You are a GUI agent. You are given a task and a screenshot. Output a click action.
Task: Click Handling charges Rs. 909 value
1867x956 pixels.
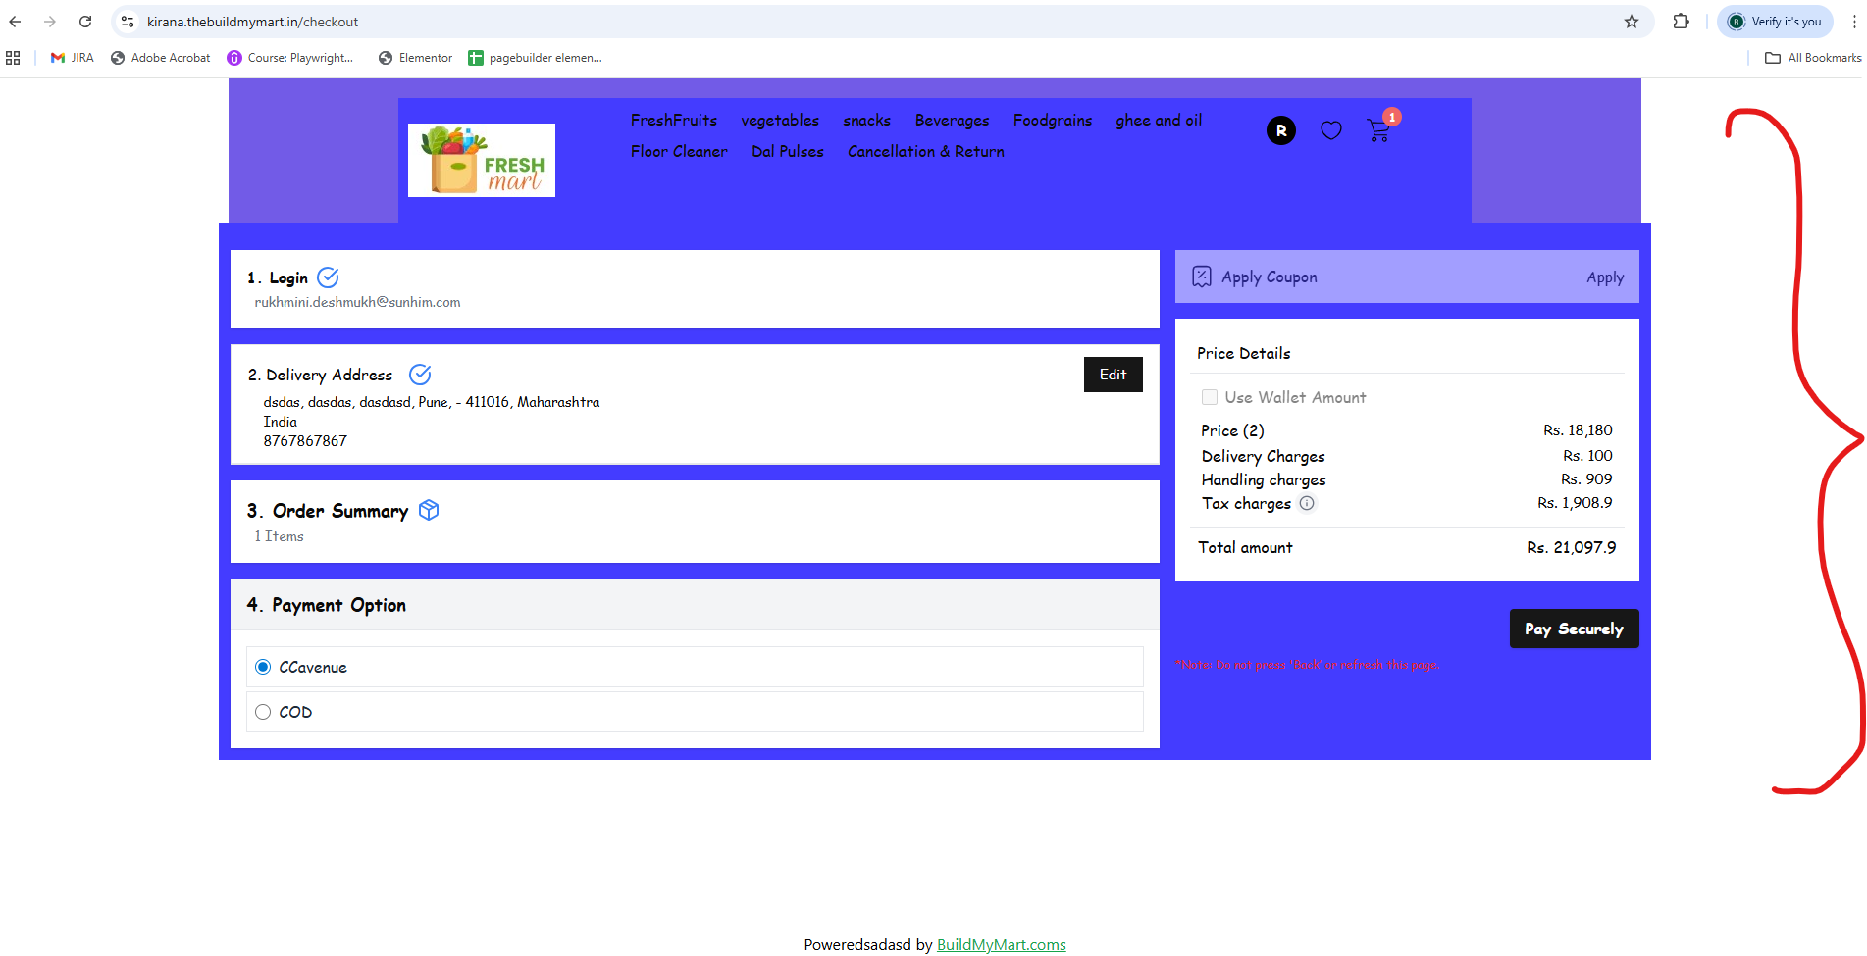pyautogui.click(x=1586, y=478)
